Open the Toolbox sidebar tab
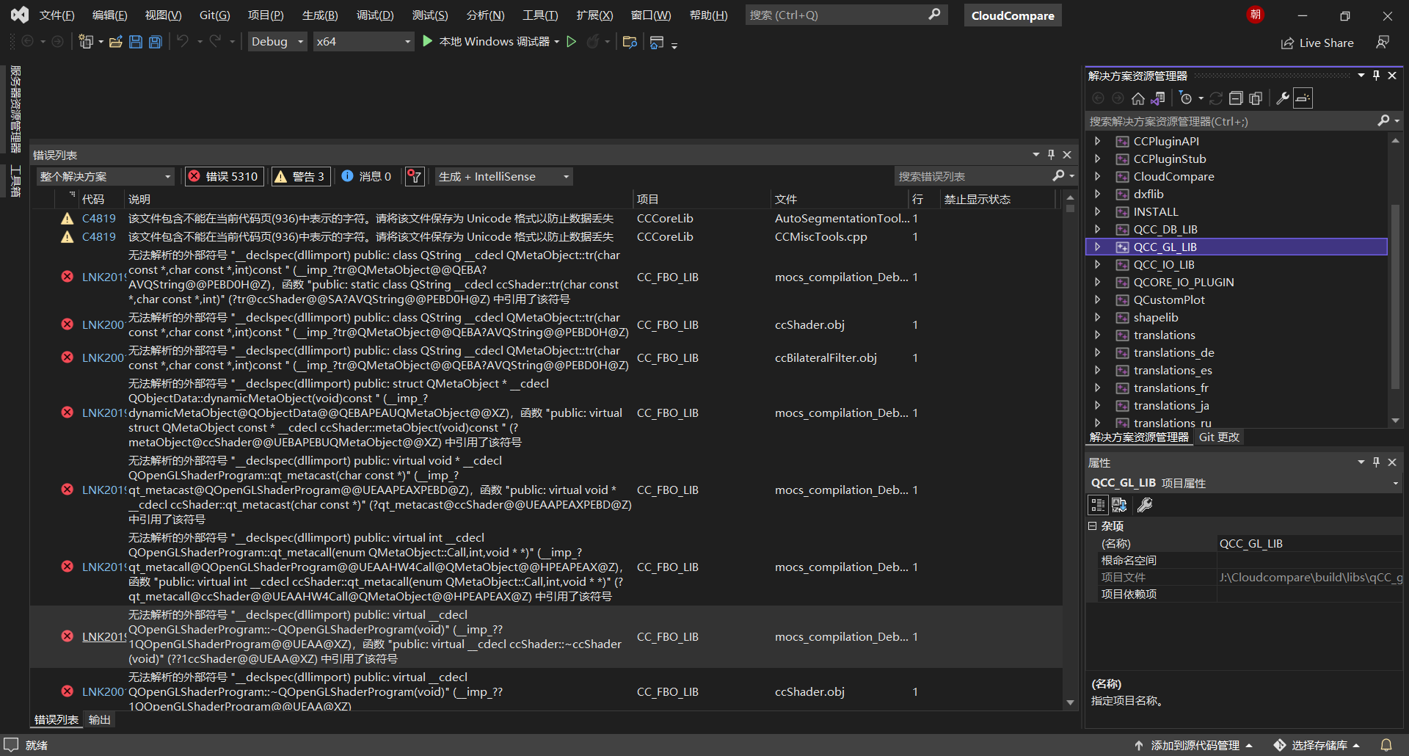This screenshot has height=756, width=1409. pyautogui.click(x=15, y=181)
